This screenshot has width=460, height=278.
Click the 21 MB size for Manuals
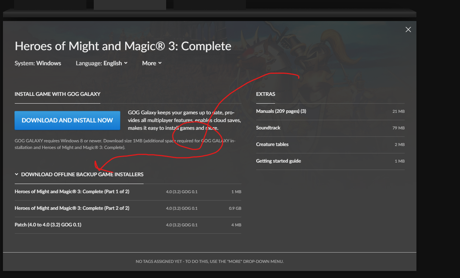tap(398, 111)
